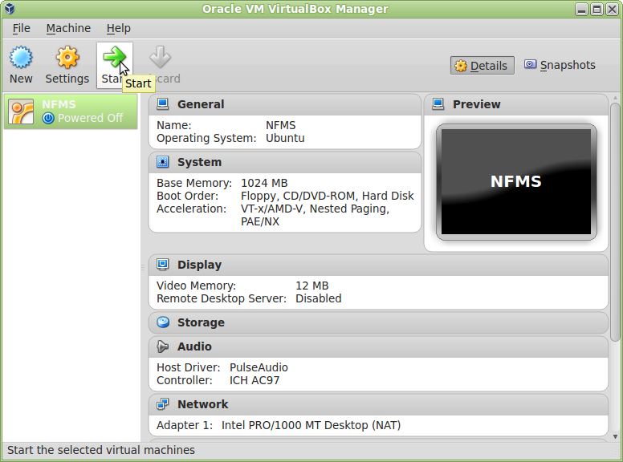
Task: Click the System section chip icon
Action: pyautogui.click(x=162, y=162)
